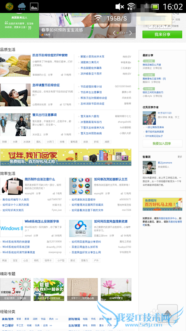This screenshot has height=331, width=186.
Task: Tap the muted speaker status icon
Action: point(119,7)
